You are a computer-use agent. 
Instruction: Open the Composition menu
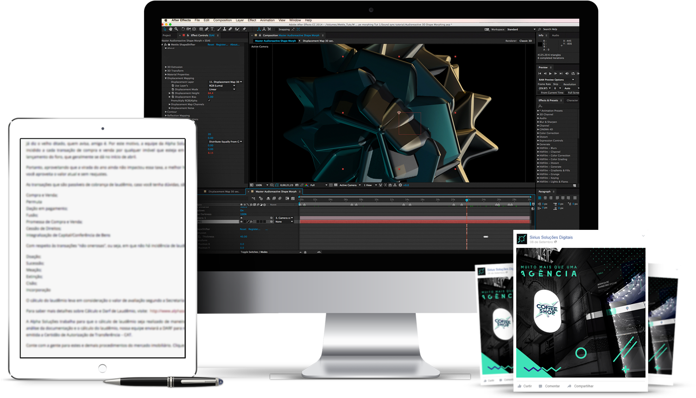point(222,20)
